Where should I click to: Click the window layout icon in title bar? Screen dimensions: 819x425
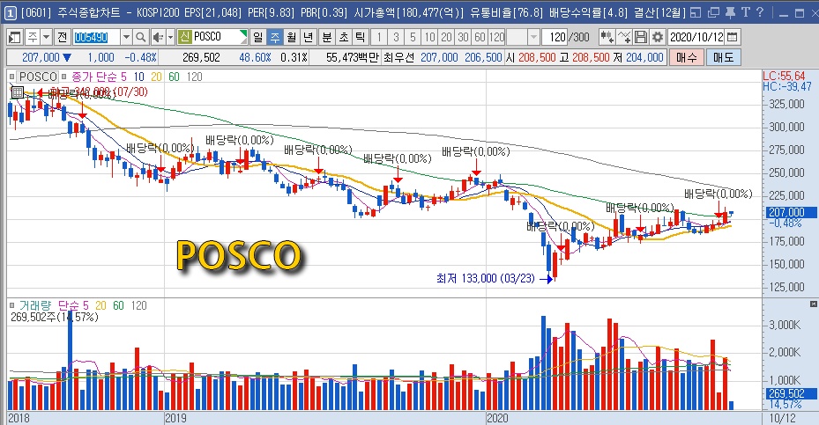[696, 12]
